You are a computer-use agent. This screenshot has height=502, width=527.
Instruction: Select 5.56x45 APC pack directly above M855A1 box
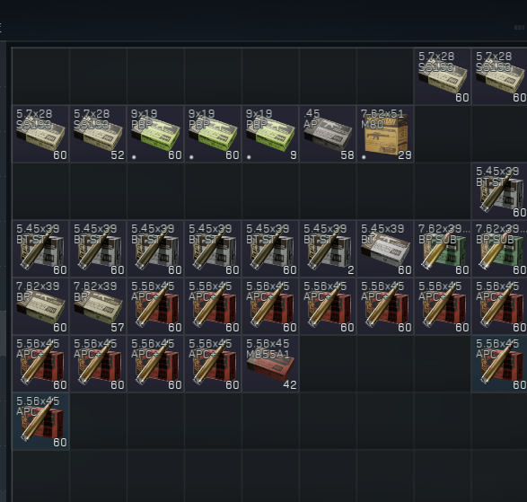(270, 306)
